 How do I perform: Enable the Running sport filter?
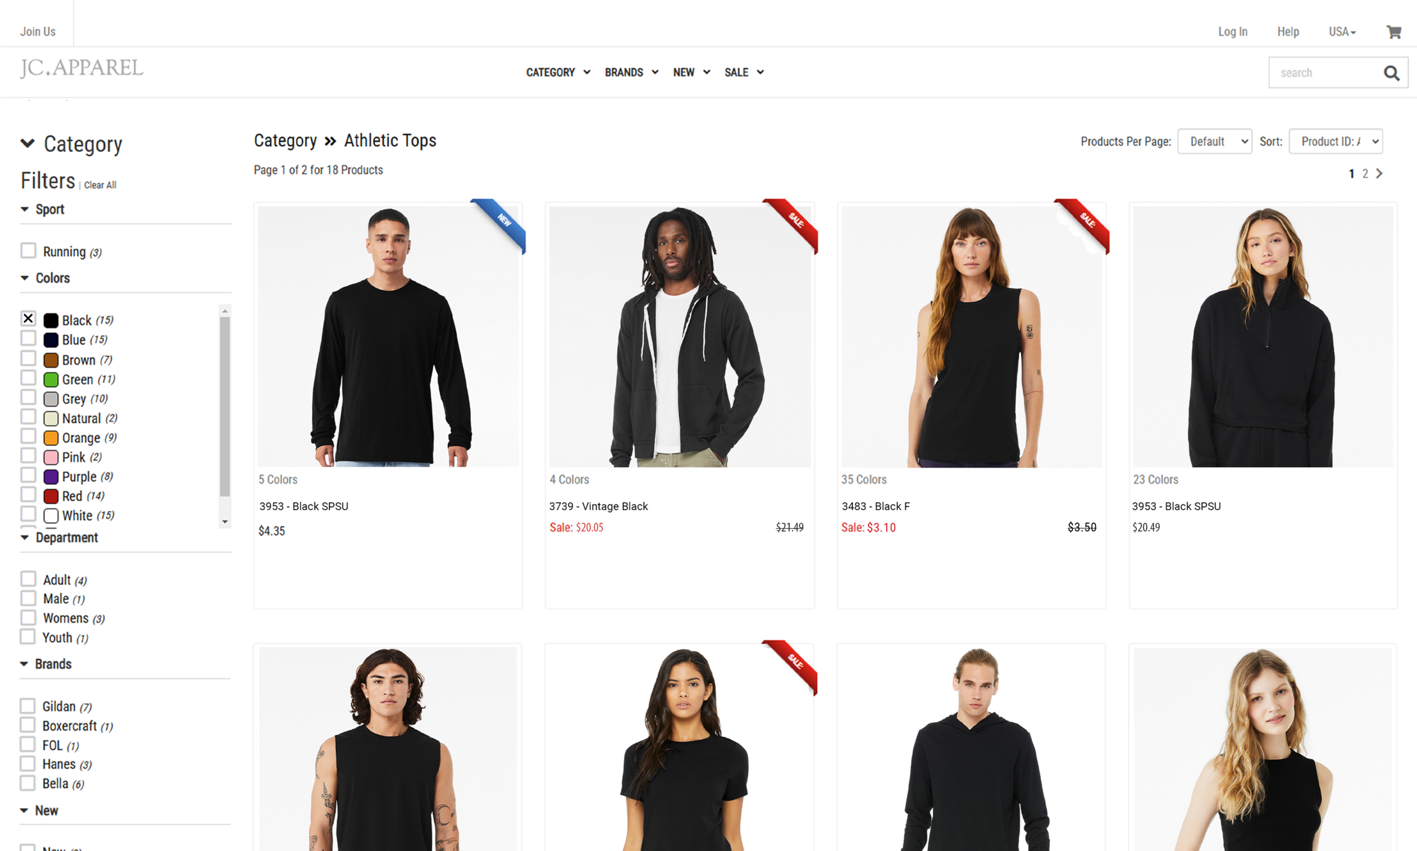coord(28,251)
